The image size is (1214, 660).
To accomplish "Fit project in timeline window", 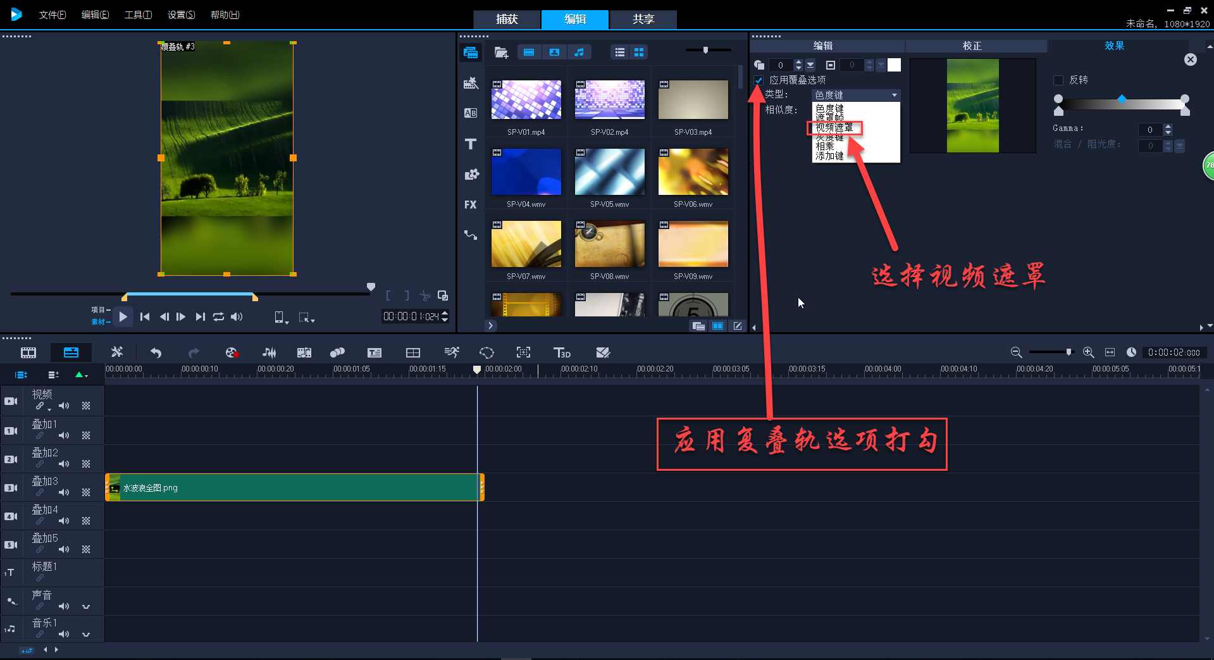I will click(x=1110, y=352).
